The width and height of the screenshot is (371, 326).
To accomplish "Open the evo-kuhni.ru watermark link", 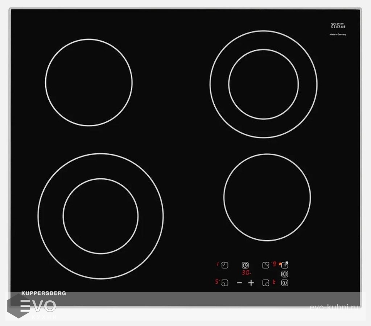I will coord(334,307).
